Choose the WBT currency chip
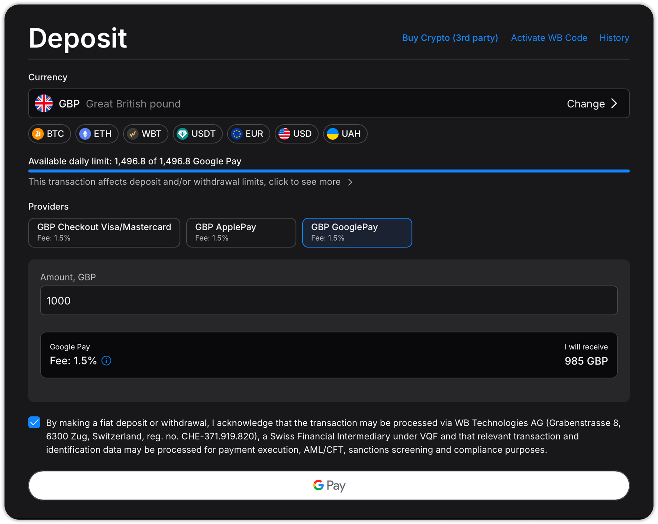Image resolution: width=658 pixels, height=524 pixels. pos(146,134)
